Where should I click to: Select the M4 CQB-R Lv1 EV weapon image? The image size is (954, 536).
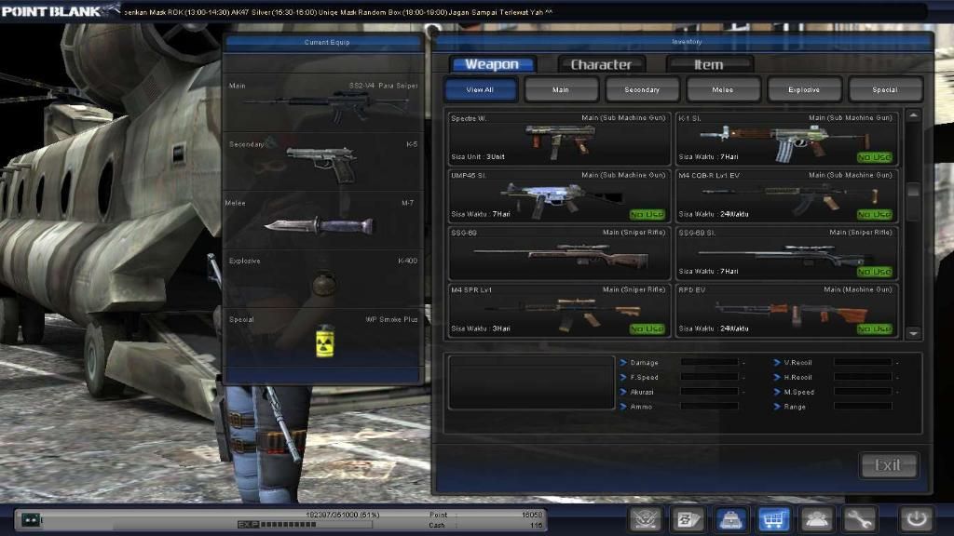[x=790, y=199]
